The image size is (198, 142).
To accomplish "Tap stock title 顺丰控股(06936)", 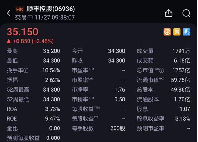I will click(51, 9).
